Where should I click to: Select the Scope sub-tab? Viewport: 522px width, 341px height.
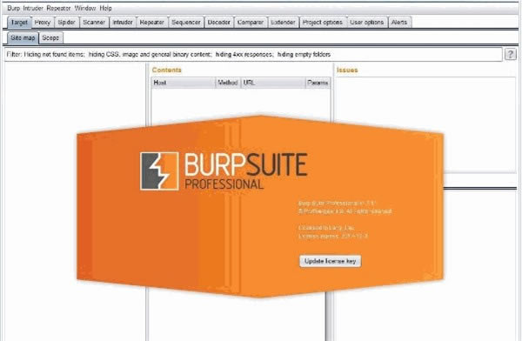point(50,38)
